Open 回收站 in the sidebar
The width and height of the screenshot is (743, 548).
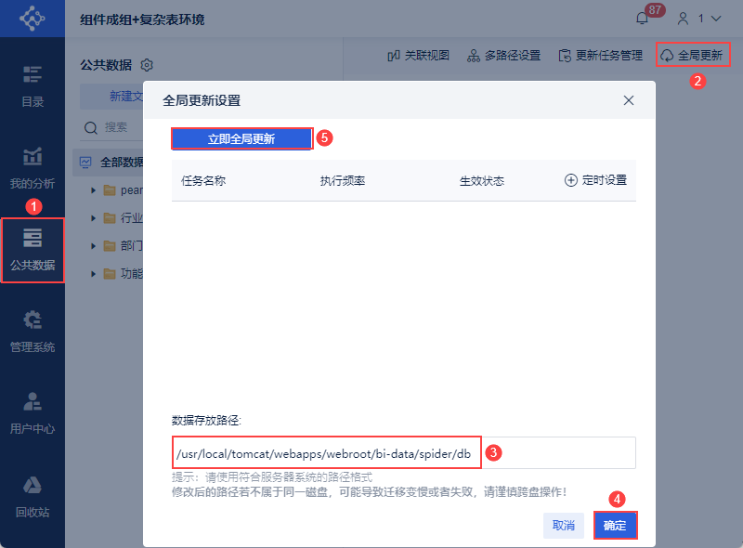click(33, 497)
